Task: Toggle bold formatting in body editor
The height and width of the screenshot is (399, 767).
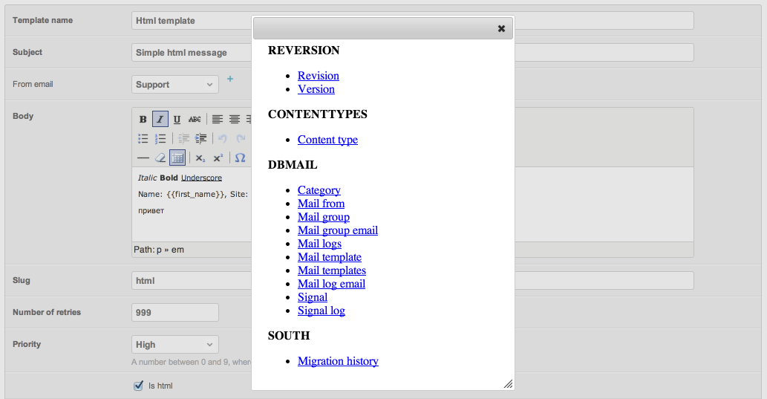Action: pyautogui.click(x=143, y=120)
